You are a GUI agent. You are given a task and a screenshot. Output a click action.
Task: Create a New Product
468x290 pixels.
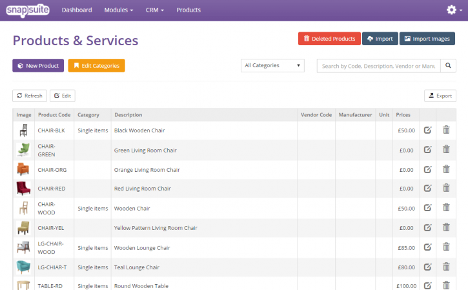(38, 65)
